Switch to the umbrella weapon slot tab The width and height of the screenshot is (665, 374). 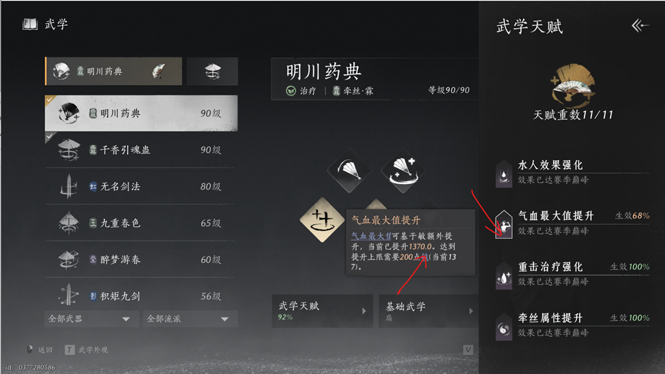click(213, 71)
